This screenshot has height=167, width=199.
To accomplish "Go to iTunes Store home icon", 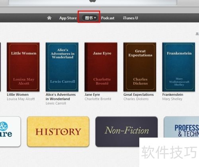I will pos(49,18).
